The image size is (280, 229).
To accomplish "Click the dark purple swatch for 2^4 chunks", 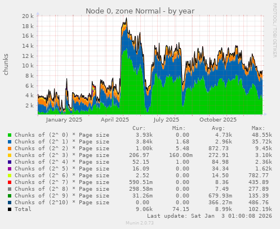I will coord(10,162).
